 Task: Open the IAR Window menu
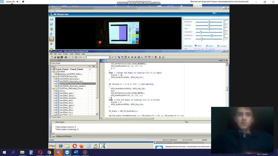[x=77, y=54]
